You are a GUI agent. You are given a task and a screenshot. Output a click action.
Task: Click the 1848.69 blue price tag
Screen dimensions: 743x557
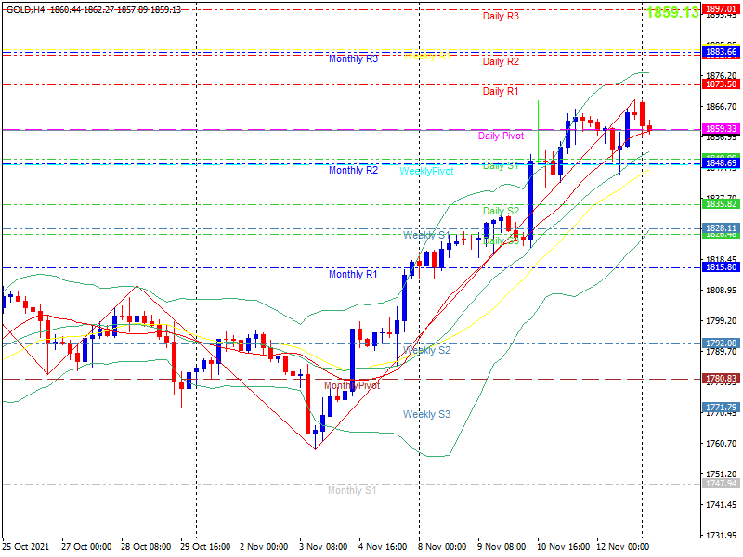pos(722,163)
